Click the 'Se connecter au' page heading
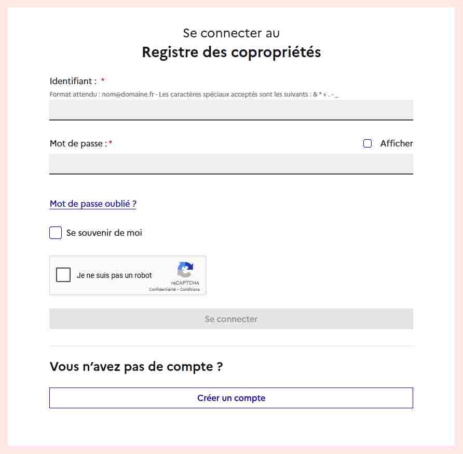Screen dimensions: 463x454 coord(230,33)
